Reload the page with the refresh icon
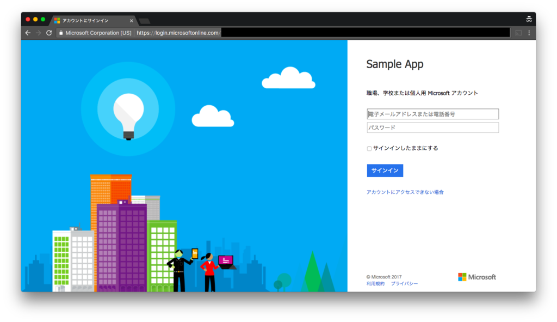Screen dimensions: 557x322 (49, 33)
